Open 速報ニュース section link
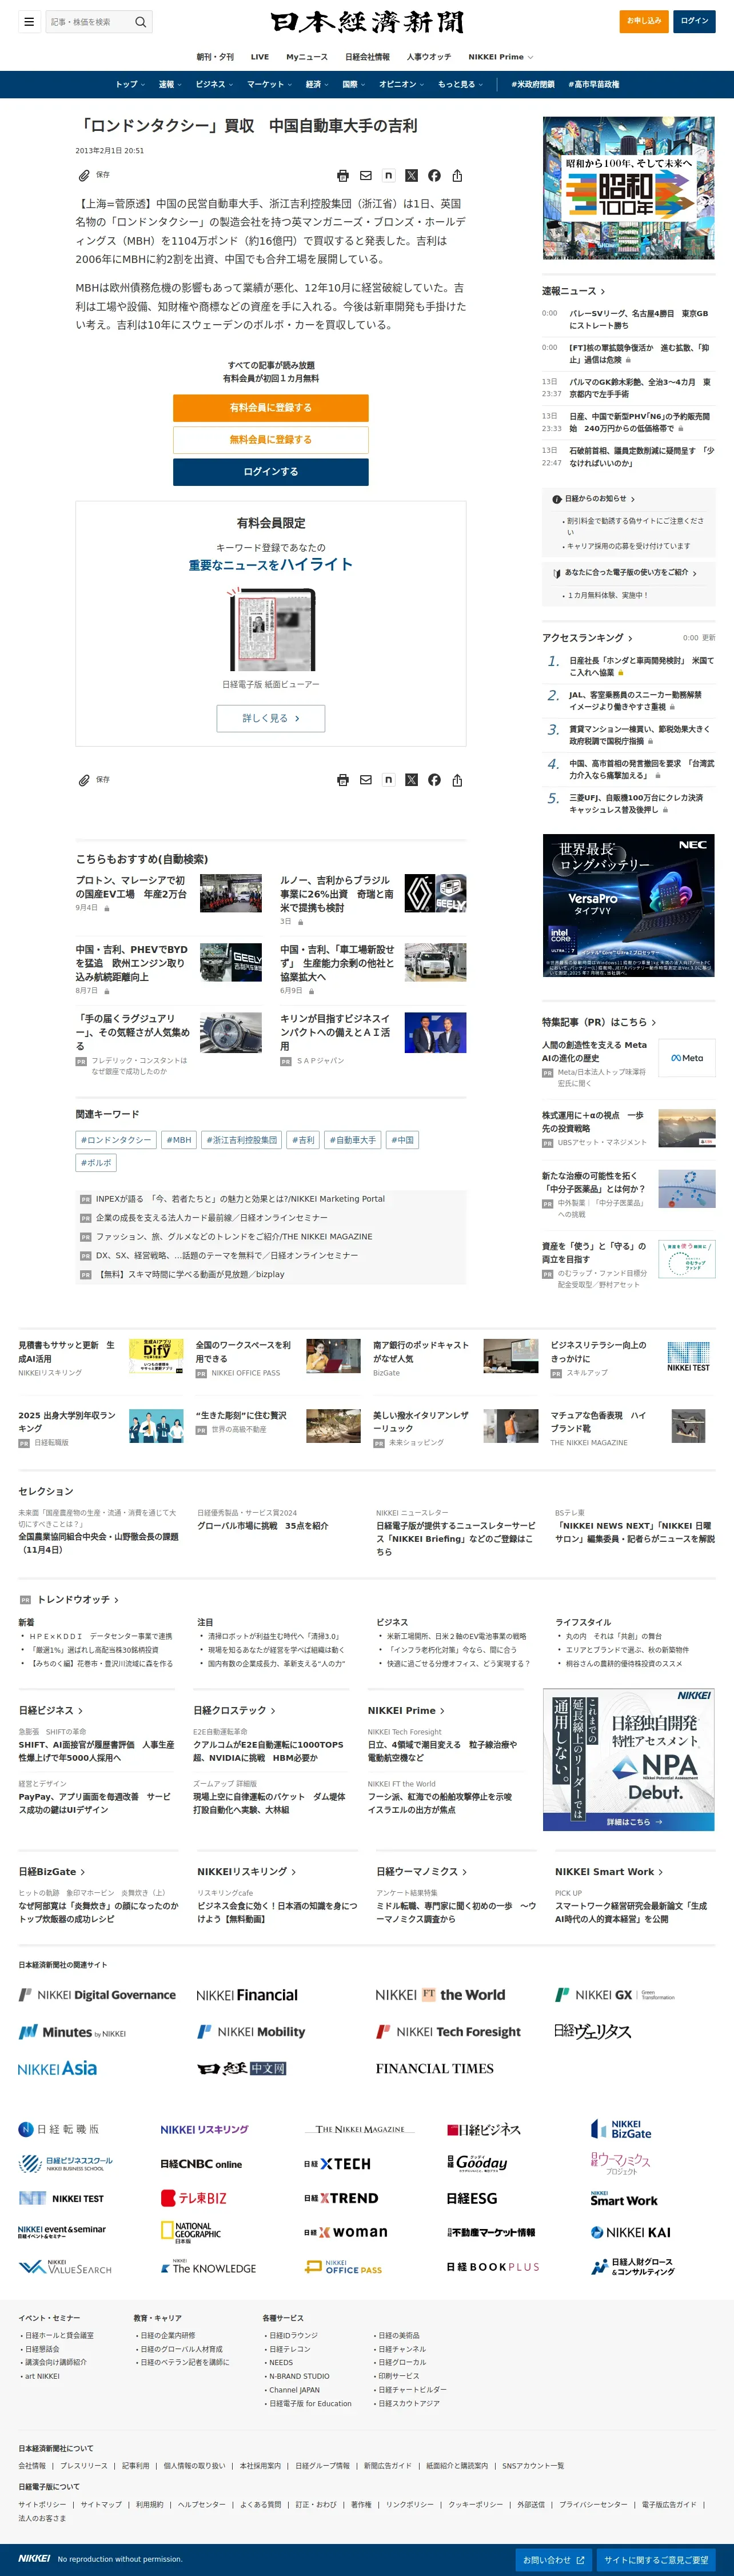The width and height of the screenshot is (734, 2576). [x=574, y=291]
